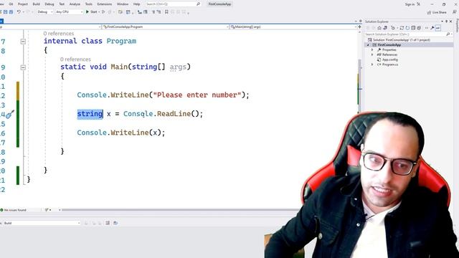Click the Save All icon
This screenshot has width=459, height=258.
coord(11,12)
